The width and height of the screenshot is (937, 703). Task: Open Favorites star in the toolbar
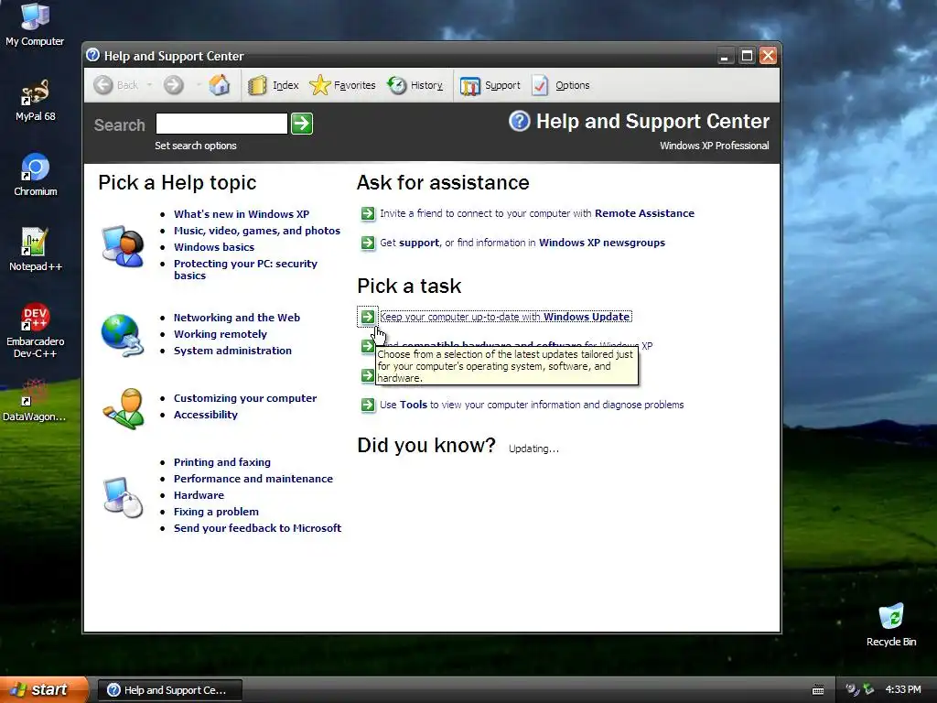[342, 85]
